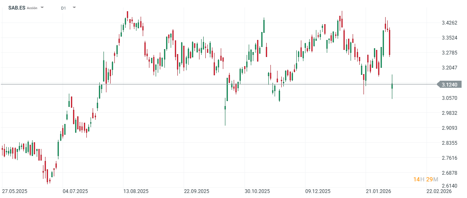Viewport: 467px width, 198px height.
Task: Click the horizontal current price line
Action: click(x=209, y=84)
